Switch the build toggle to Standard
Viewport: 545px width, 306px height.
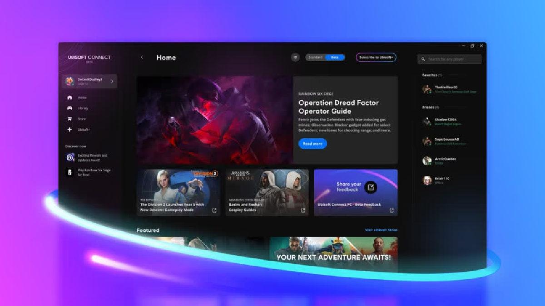[x=315, y=57]
